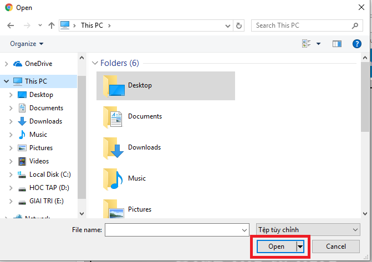This screenshot has height=262, width=372.
Task: Open the Organize menu
Action: pos(27,44)
